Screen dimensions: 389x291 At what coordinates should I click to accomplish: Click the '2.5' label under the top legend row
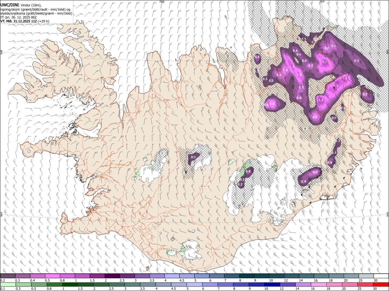(122, 280)
